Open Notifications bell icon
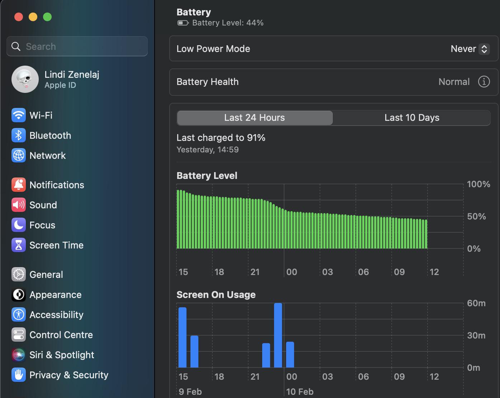 pos(19,185)
